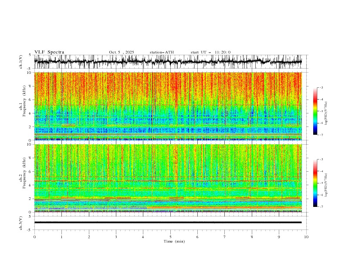Click the "-3" tick on lower colorbar
Screen dimensions: 345x266
pyautogui.click(x=321, y=160)
